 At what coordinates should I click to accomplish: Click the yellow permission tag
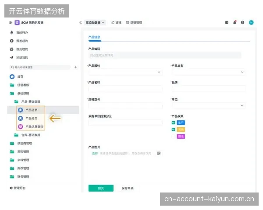click(181, 129)
